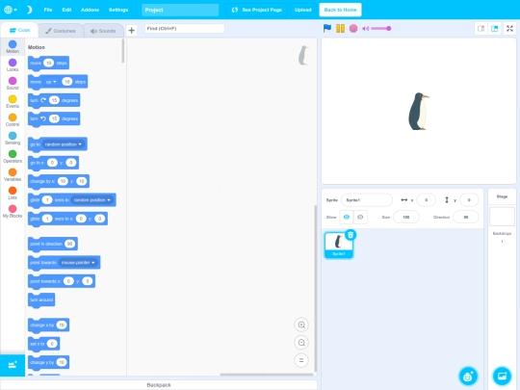Toggle dark mode with the moon icon
This screenshot has width=520, height=390.
click(x=29, y=10)
